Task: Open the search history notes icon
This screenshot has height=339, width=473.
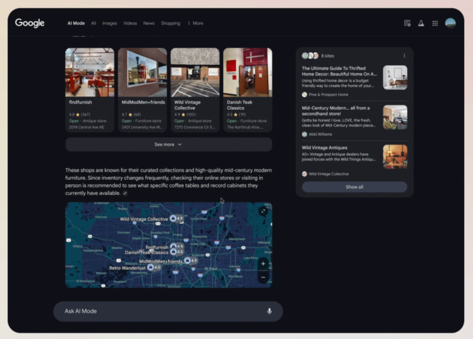Action: pyautogui.click(x=407, y=23)
